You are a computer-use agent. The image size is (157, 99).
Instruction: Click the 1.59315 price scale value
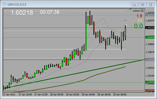coord(150,68)
